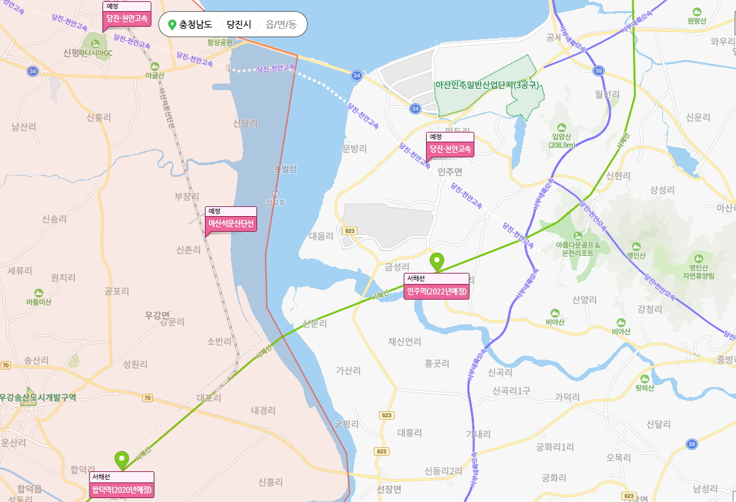736x502 pixels.
Task: Click the 신평파나시아GC golf icon
Action: [x=95, y=44]
